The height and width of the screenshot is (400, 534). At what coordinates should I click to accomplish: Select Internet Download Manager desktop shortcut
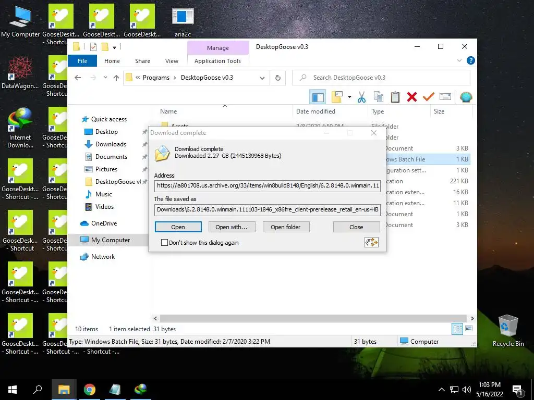click(20, 128)
